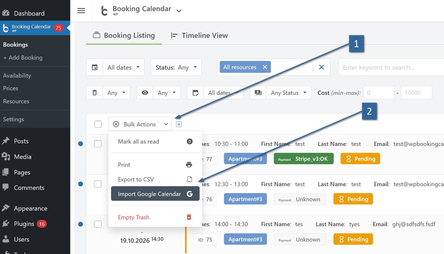
Task: Open Media in the sidebar
Action: pyautogui.click(x=35, y=157)
